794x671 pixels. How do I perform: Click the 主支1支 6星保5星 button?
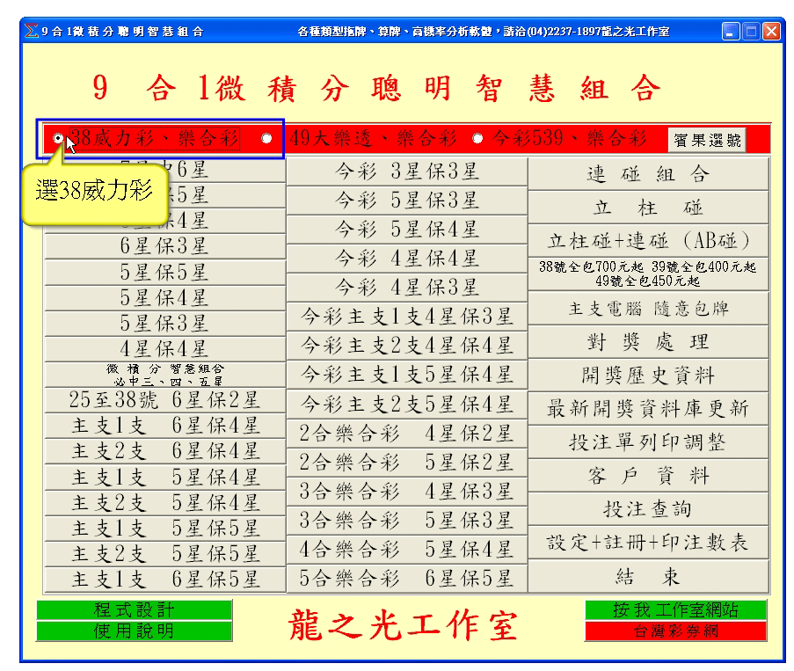point(165,580)
